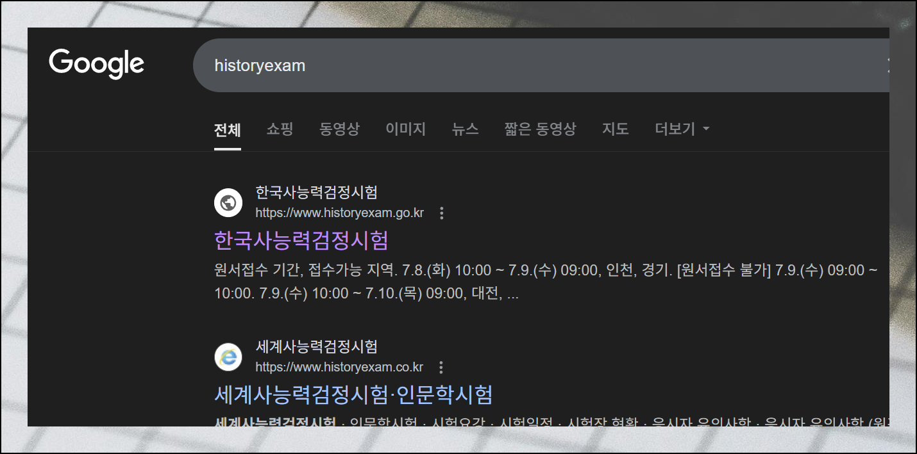
Task: Open the 지도 tab
Action: [x=615, y=129]
